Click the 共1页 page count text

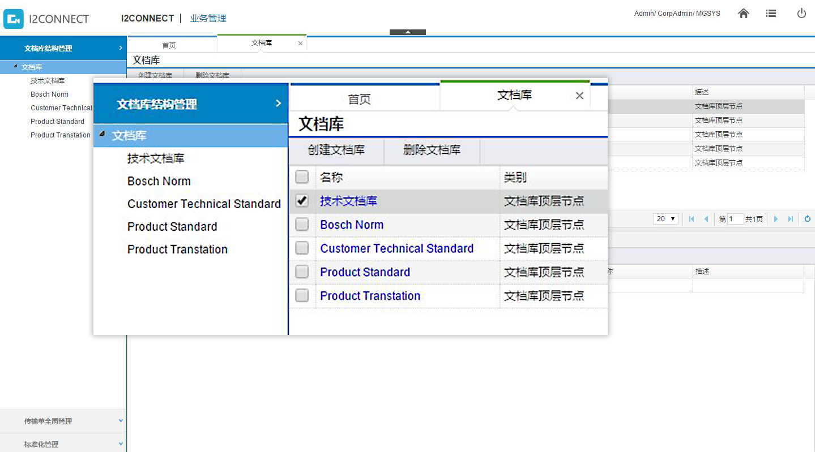(754, 219)
